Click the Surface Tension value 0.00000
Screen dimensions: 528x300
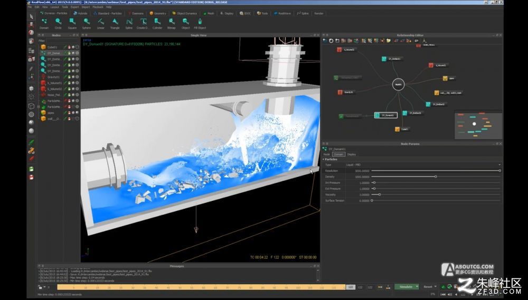pos(364,201)
